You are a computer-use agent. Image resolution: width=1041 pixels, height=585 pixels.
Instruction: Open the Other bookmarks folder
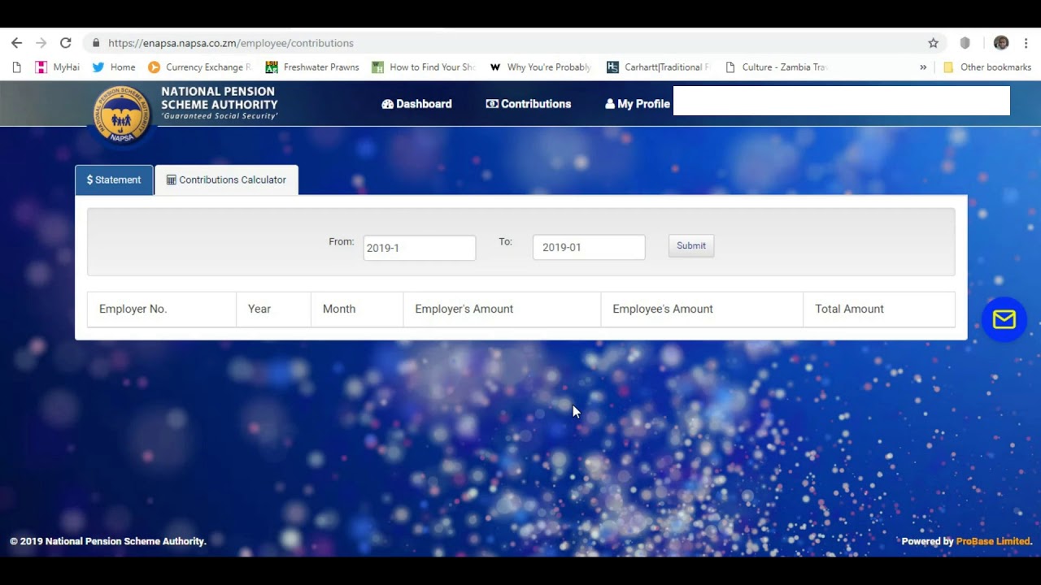point(987,67)
